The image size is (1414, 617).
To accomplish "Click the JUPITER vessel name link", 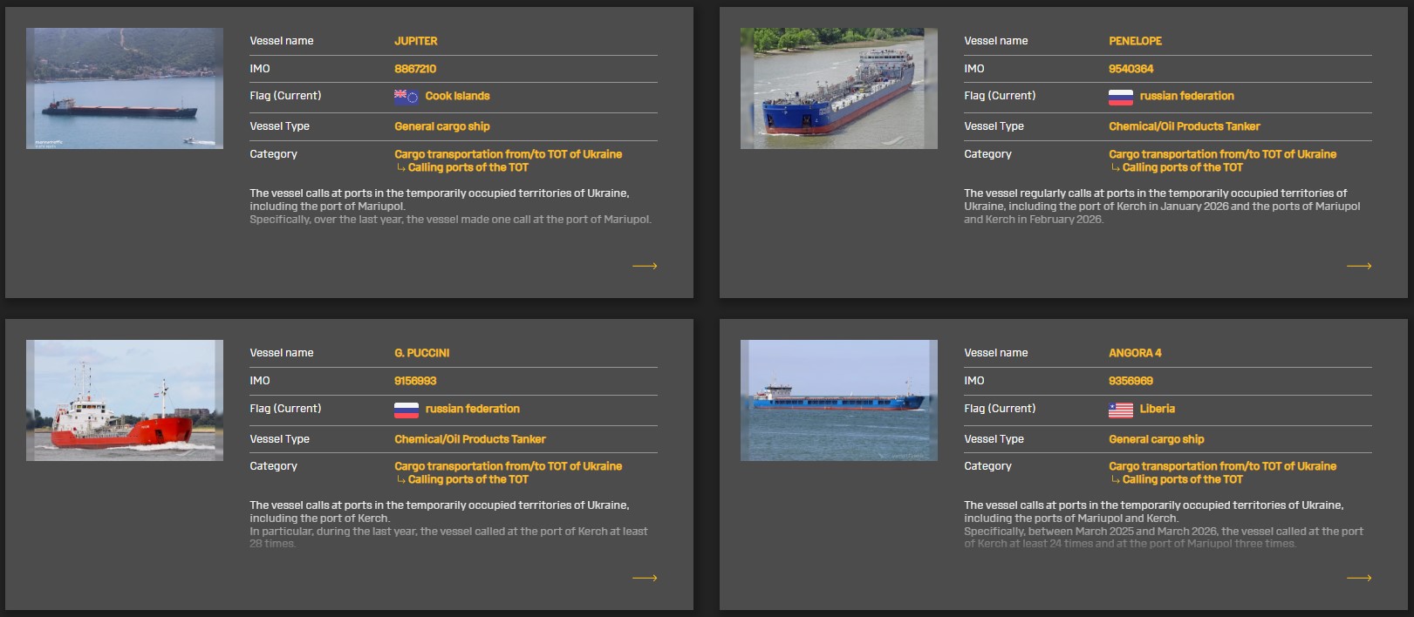I will pos(416,41).
